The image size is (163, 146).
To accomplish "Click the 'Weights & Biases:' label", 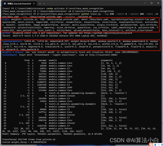I will point(13,52).
